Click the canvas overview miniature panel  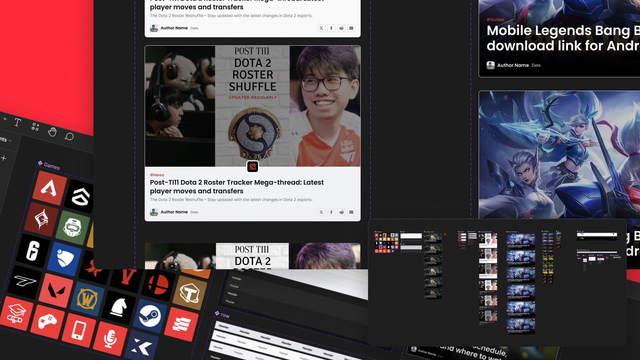coord(497,282)
